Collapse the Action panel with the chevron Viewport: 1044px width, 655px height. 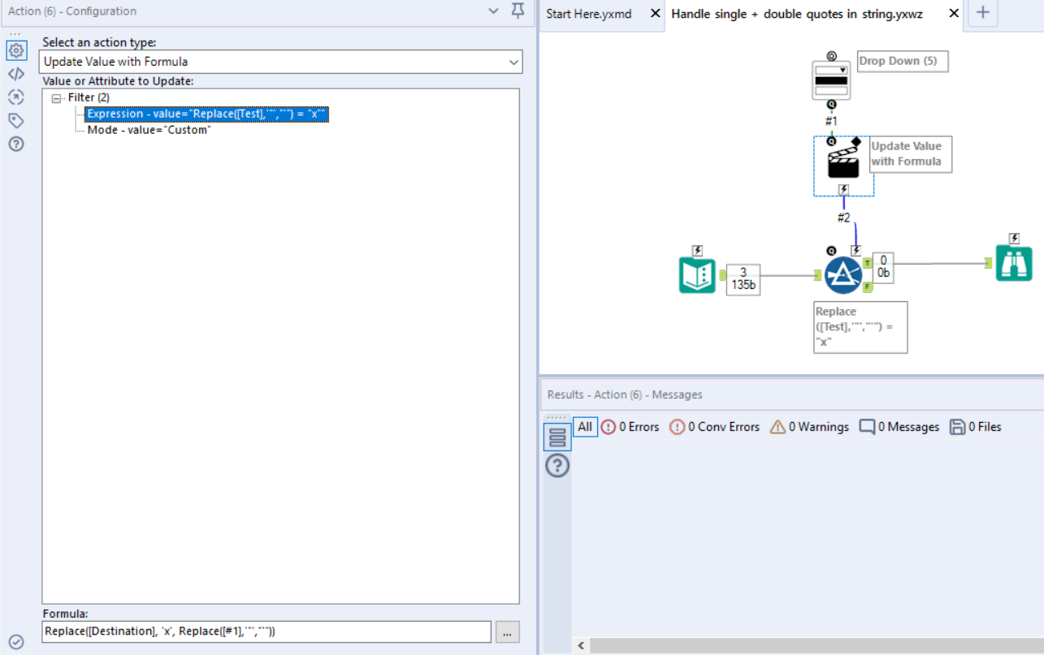pos(492,12)
